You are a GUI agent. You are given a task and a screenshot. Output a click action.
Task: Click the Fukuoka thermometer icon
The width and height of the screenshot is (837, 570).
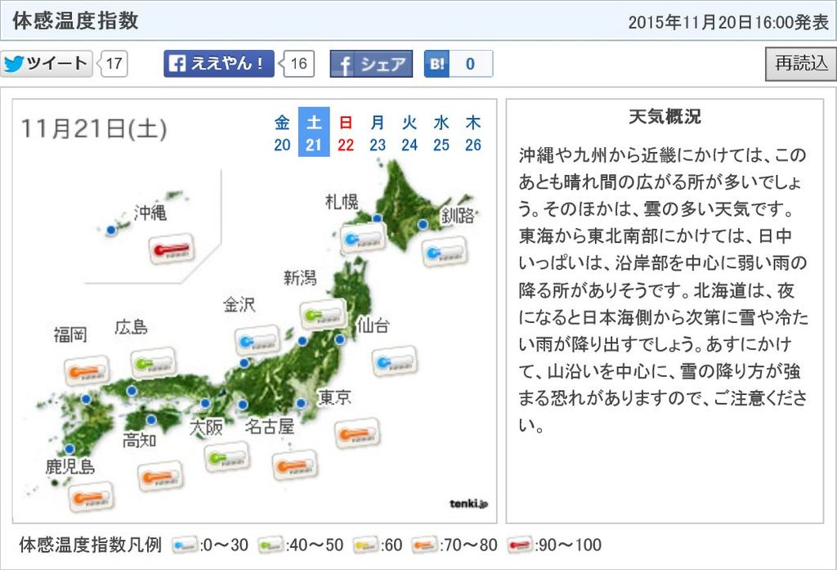click(87, 370)
